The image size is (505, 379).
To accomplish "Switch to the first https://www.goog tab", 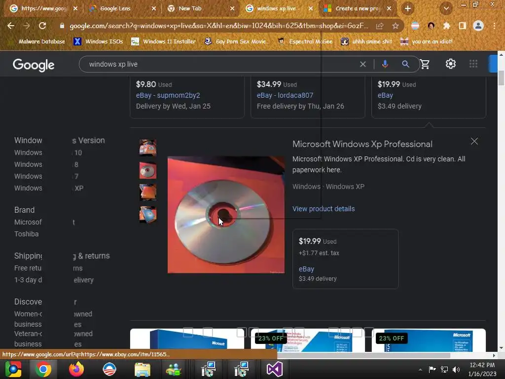I will (x=43, y=8).
